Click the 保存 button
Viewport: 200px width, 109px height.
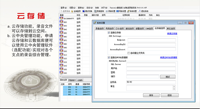tap(151, 95)
